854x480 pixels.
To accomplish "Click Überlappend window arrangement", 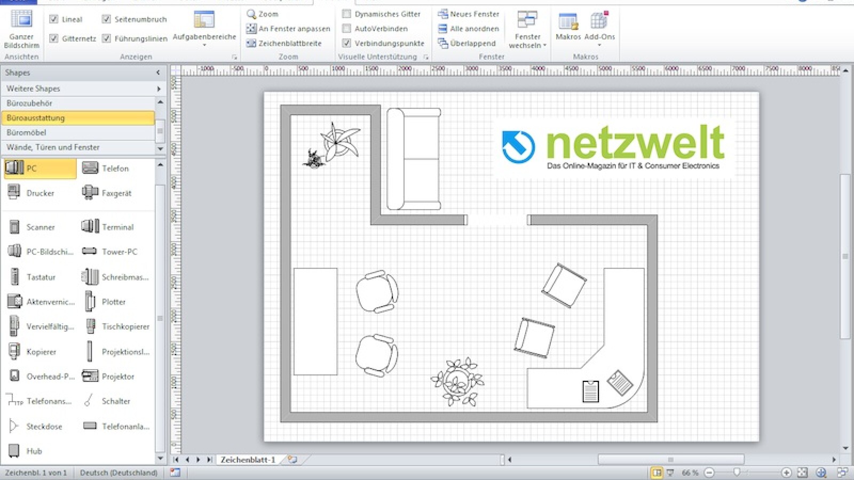I will (x=467, y=43).
